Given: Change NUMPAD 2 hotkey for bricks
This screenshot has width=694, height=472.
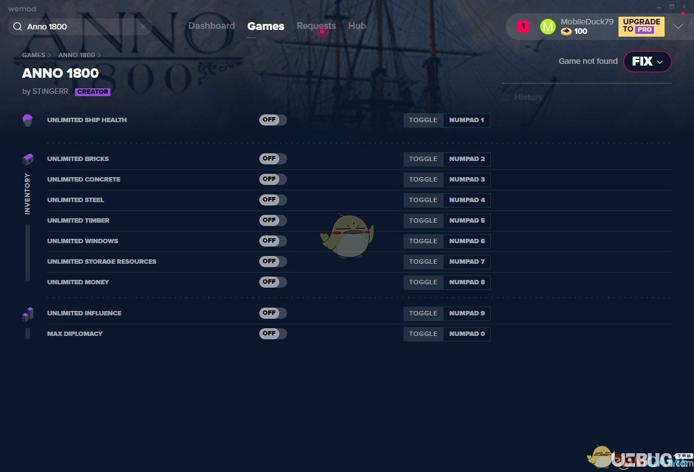Looking at the screenshot, I should [x=467, y=159].
